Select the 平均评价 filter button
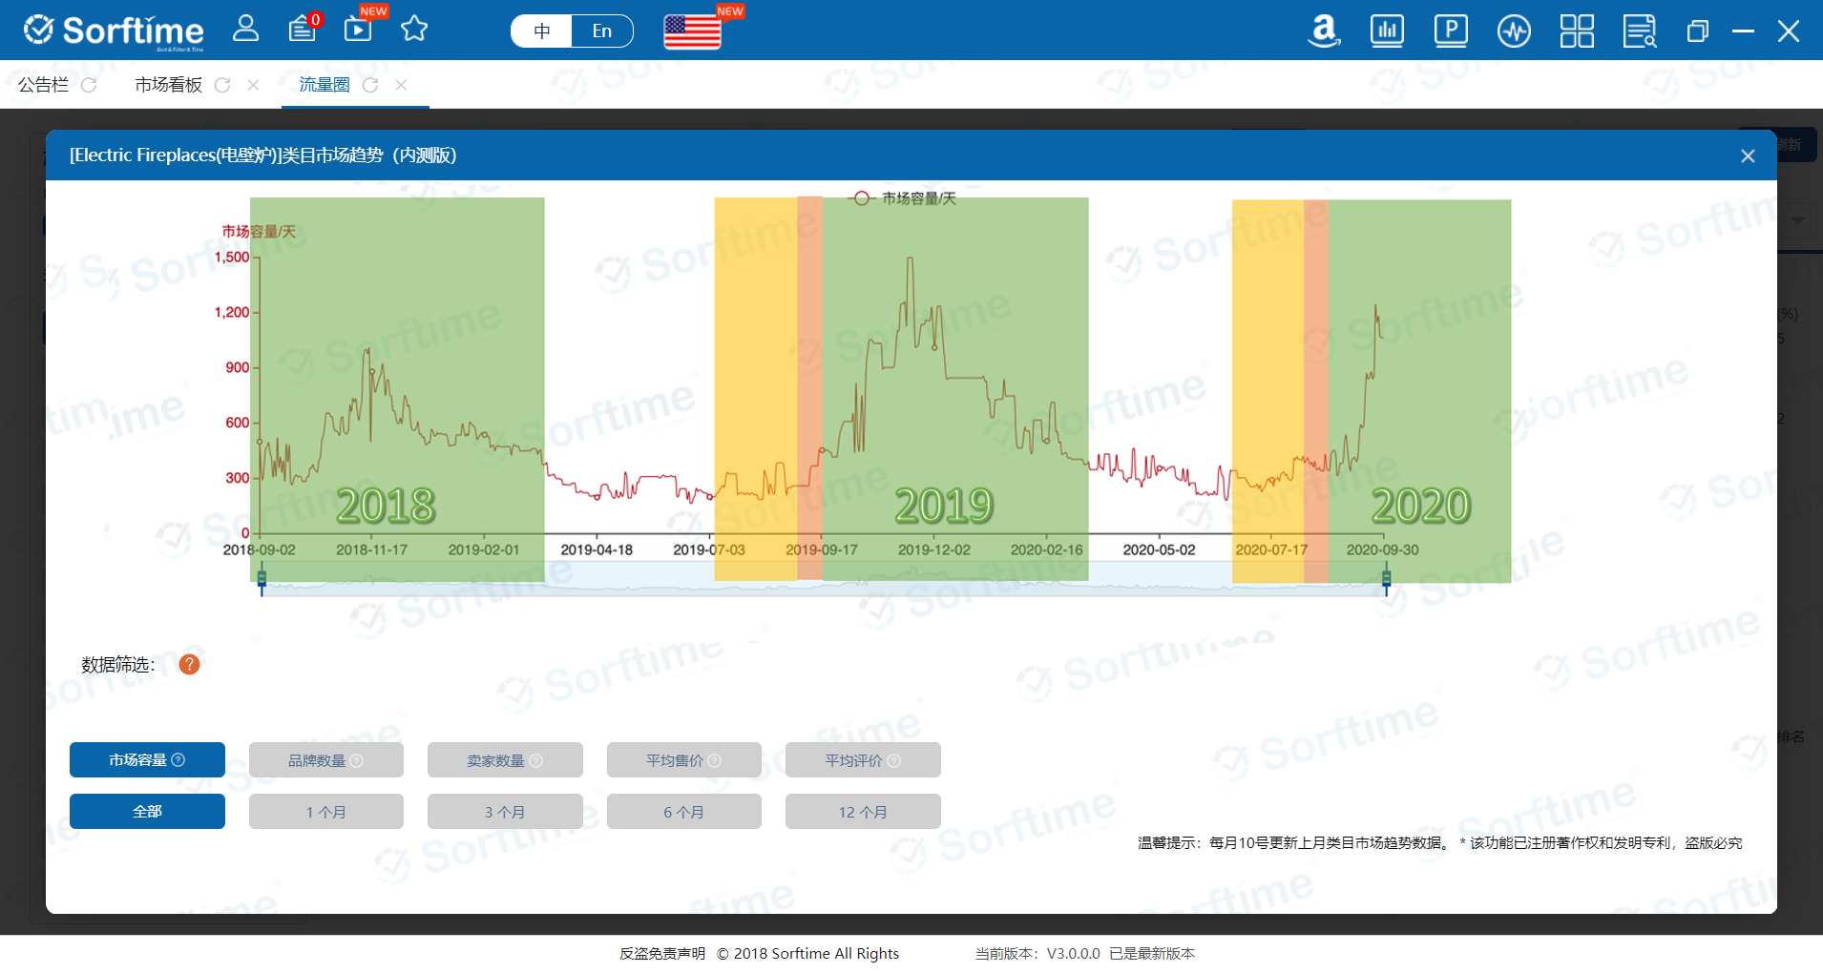 863,759
